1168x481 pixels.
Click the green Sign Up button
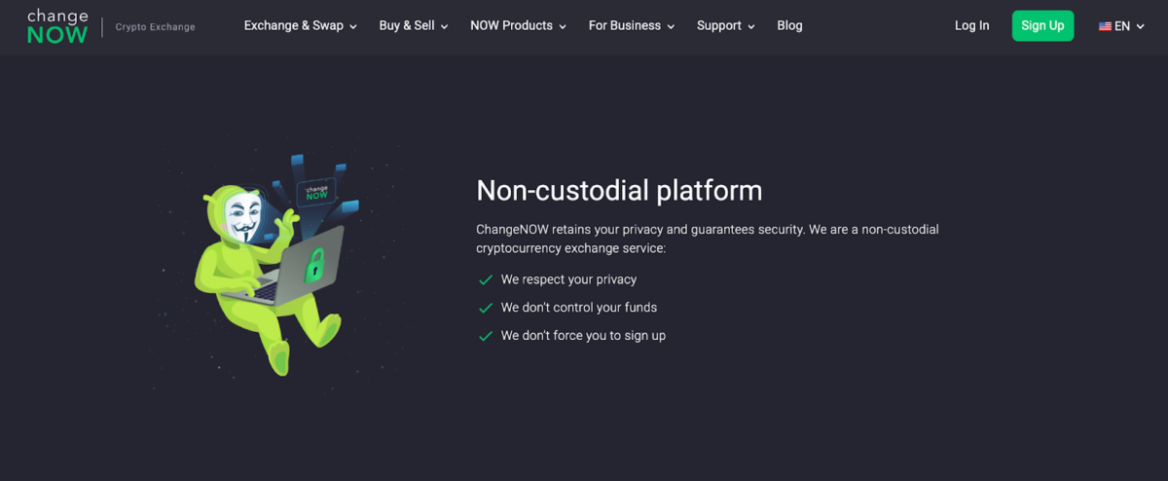coord(1042,26)
